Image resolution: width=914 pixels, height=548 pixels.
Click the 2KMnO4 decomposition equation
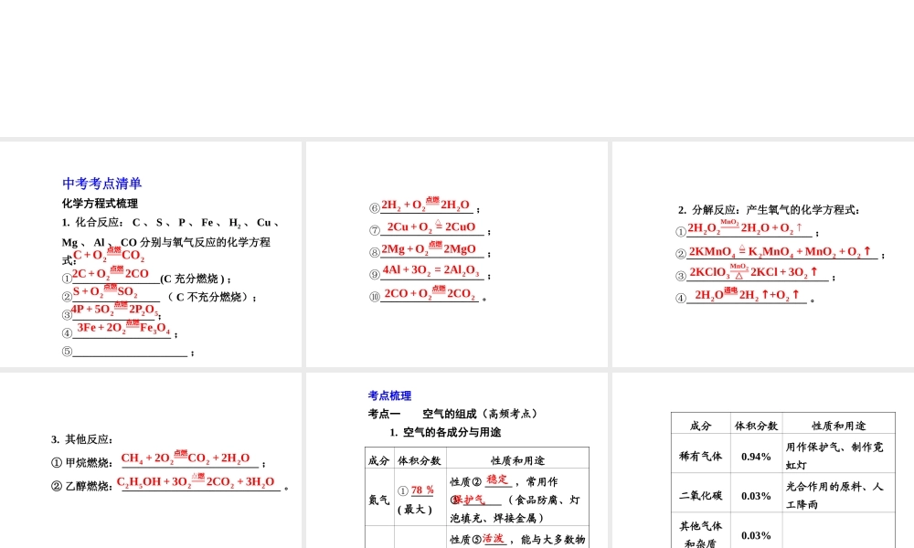[781, 251]
